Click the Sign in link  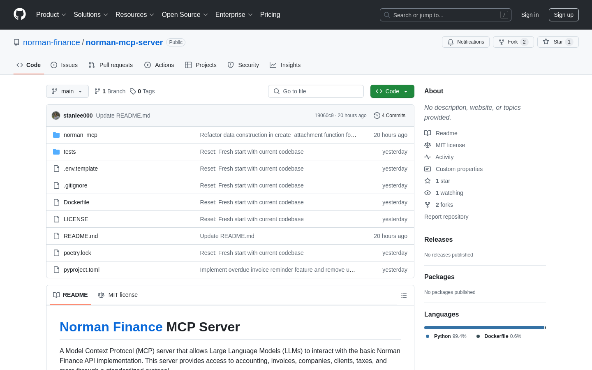click(530, 15)
